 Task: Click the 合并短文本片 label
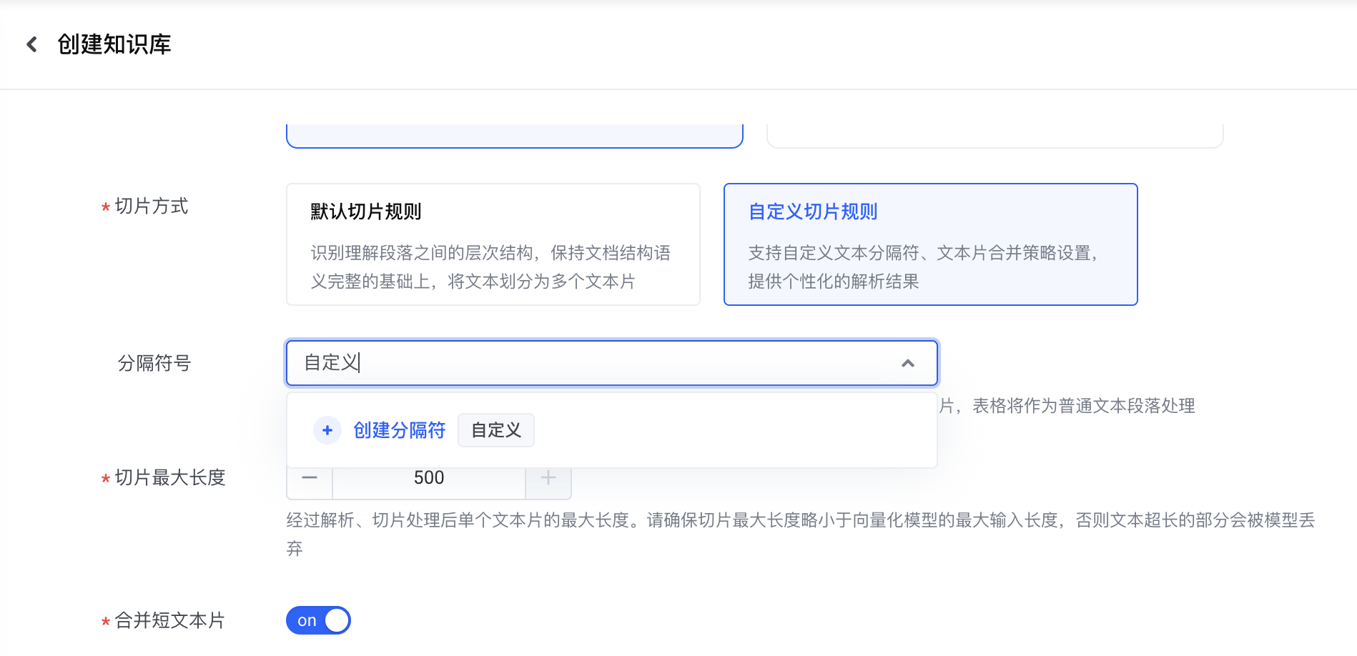click(170, 620)
